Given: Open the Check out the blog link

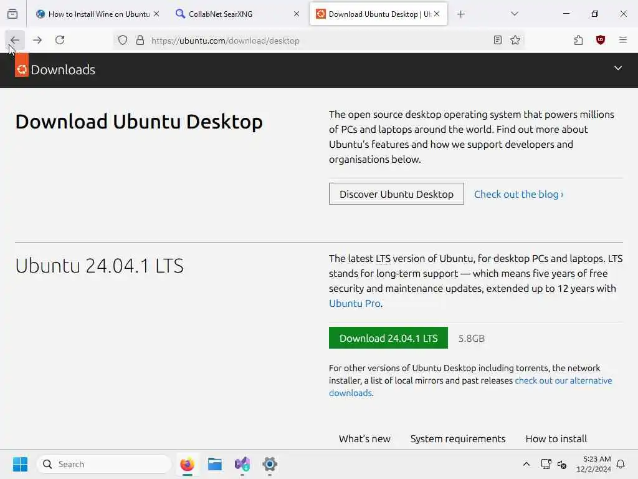Looking at the screenshot, I should (x=519, y=195).
